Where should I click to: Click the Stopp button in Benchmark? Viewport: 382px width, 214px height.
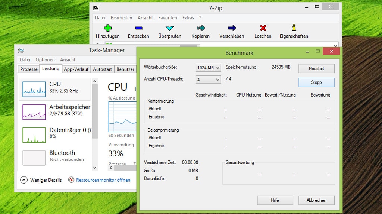316,82
